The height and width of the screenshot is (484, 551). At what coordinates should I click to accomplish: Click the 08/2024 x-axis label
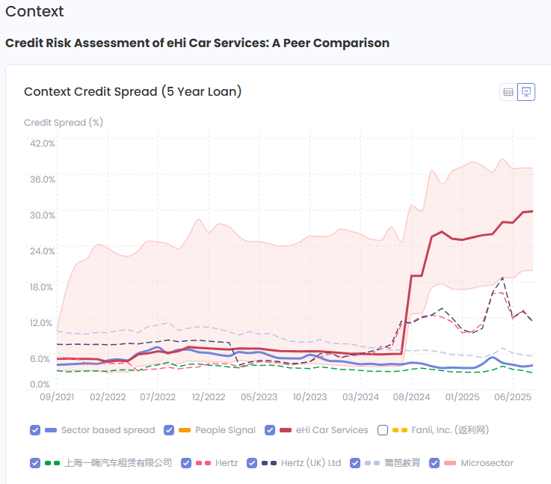407,397
